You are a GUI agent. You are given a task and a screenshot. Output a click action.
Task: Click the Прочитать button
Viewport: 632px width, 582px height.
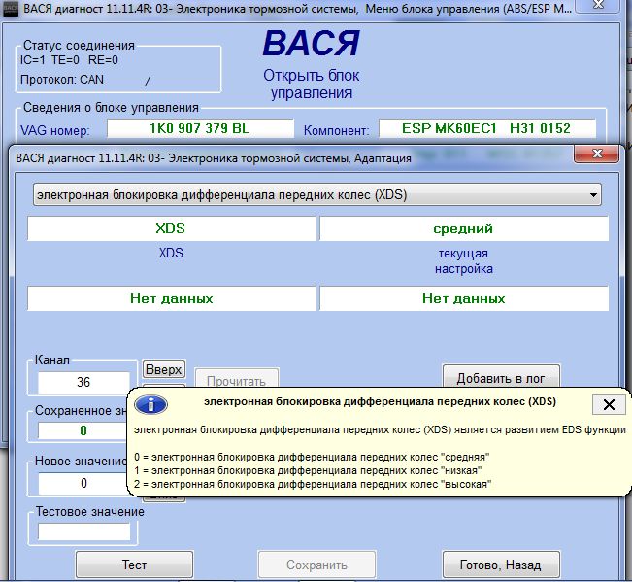click(237, 378)
